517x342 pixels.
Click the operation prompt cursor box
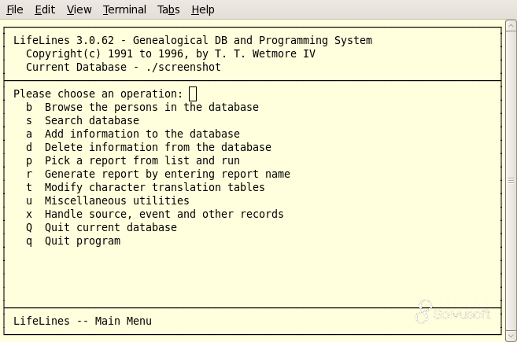(x=193, y=94)
